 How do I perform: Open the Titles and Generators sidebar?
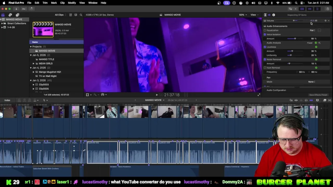point(17,15)
